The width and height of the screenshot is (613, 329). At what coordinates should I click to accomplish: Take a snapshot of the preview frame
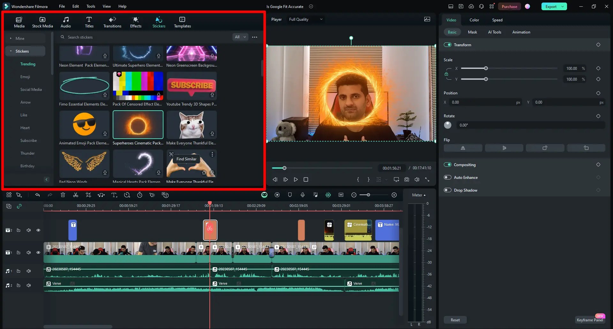406,179
